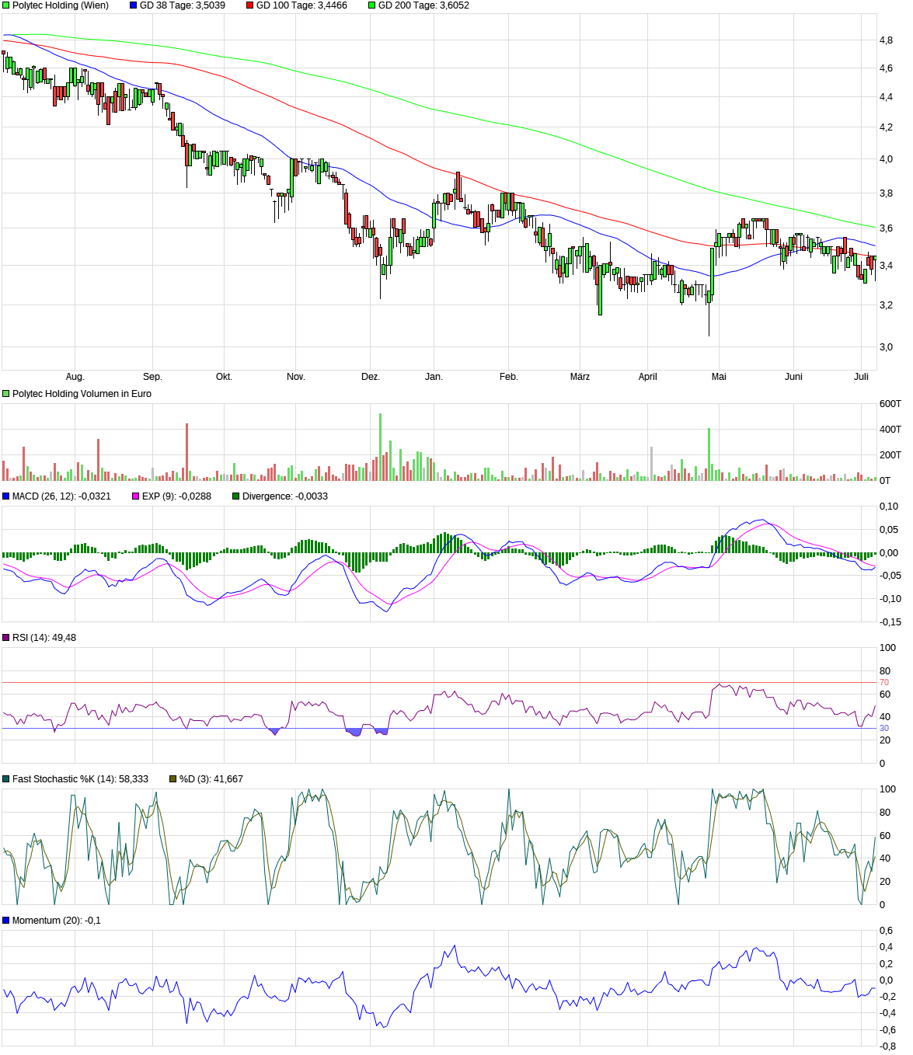Image resolution: width=913 pixels, height=1055 pixels.
Task: Click the blue MACD legend swatch
Action: click(6, 496)
